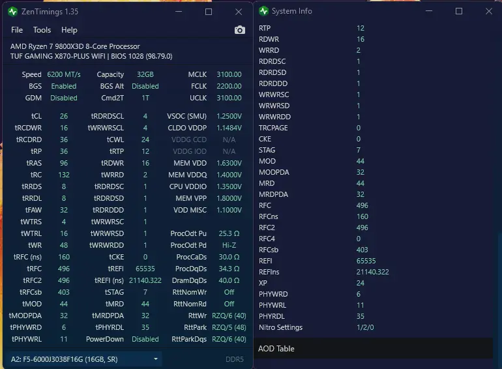Click the tREFI value 65535 in ZenTimings

point(145,269)
